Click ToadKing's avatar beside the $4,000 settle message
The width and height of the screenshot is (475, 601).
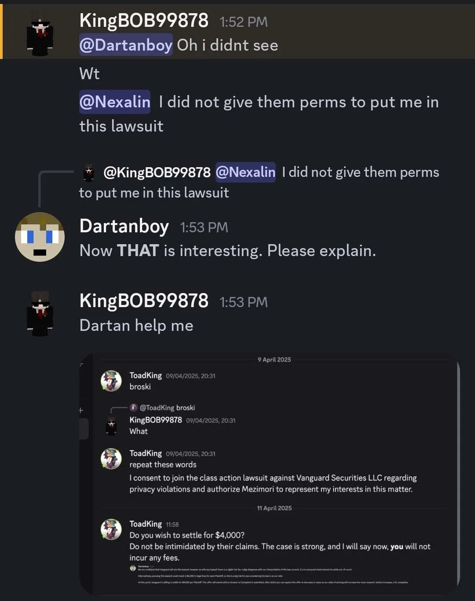pyautogui.click(x=111, y=529)
